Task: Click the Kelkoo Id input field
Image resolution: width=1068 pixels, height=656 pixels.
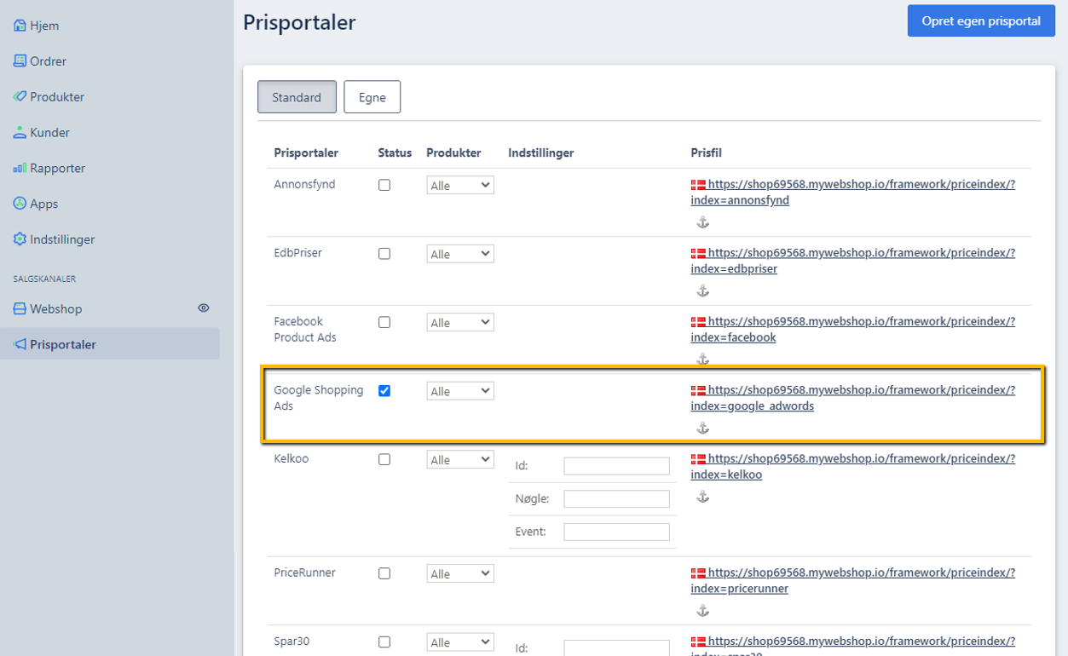Action: point(617,466)
